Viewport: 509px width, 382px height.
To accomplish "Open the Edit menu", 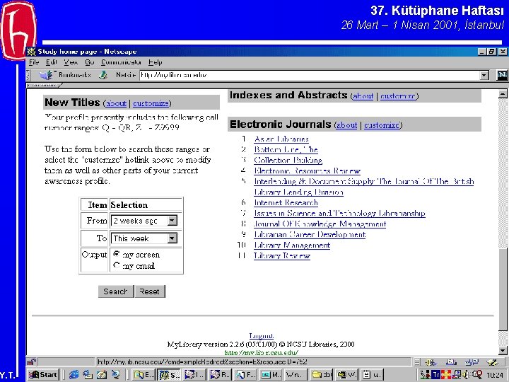I will coord(52,62).
